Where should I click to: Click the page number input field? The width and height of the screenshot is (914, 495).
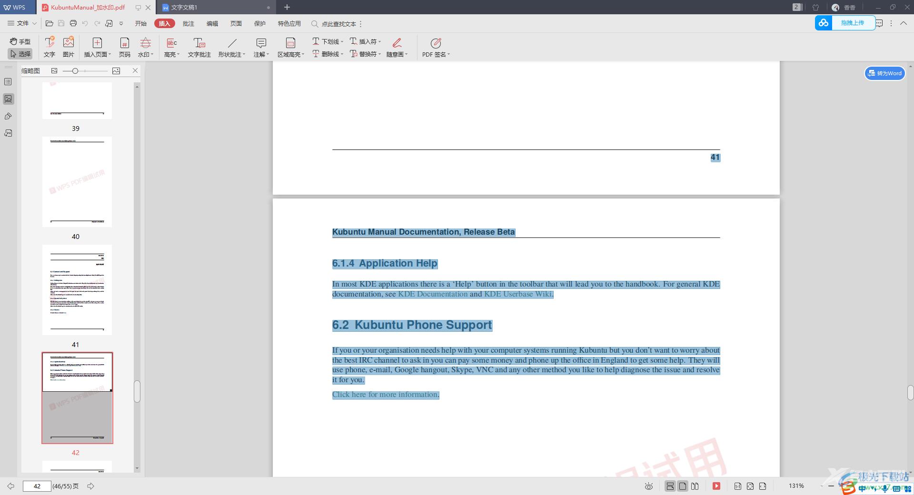37,486
